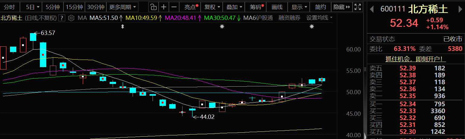Click 画线 drawing tools button
The image size is (465, 139).
[277, 7]
